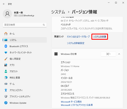Click the ゲーム controller icon
This screenshot has height=109, width=127.
pos(6,84)
